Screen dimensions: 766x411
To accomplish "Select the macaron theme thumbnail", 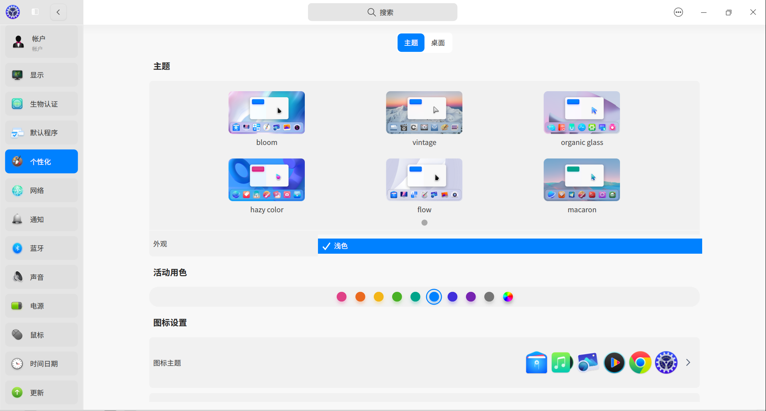I will coord(582,180).
